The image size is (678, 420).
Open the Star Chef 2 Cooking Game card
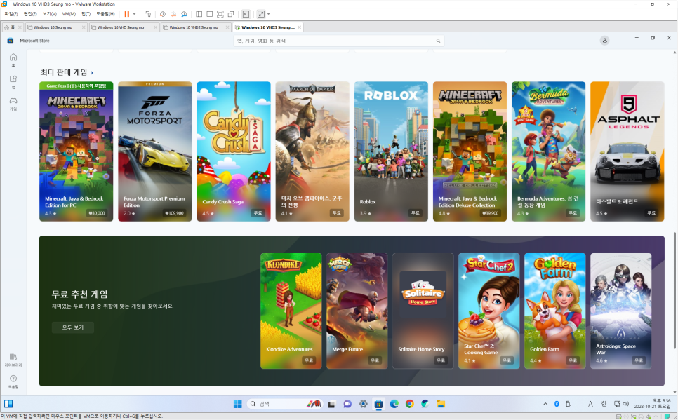pyautogui.click(x=489, y=311)
